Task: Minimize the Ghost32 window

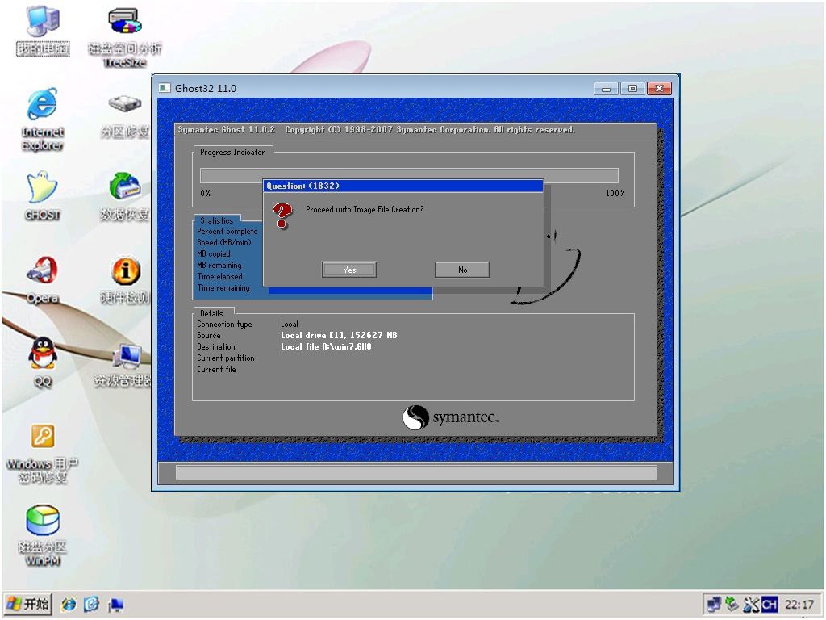Action: click(x=606, y=89)
